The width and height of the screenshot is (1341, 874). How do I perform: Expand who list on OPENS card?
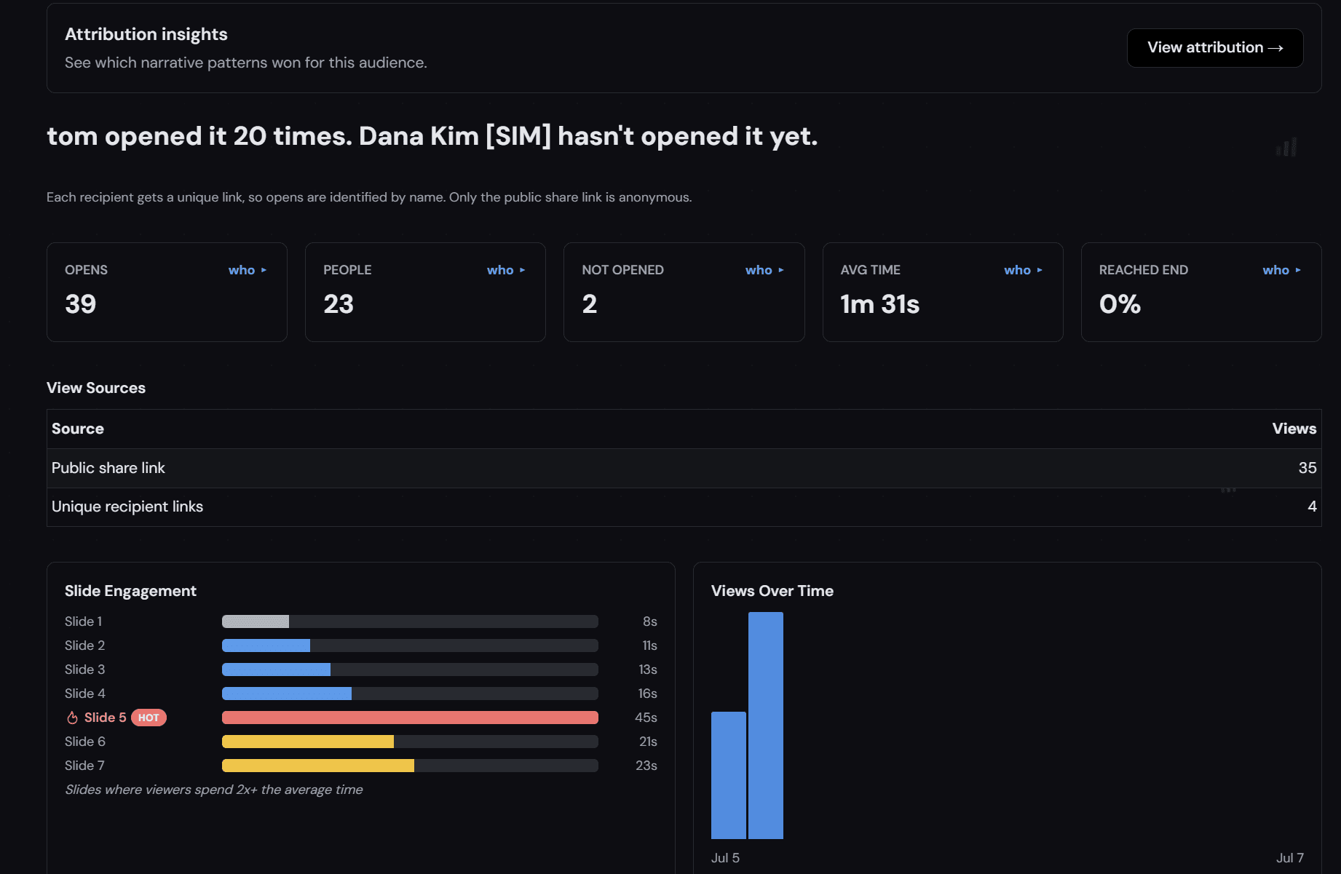(x=248, y=270)
